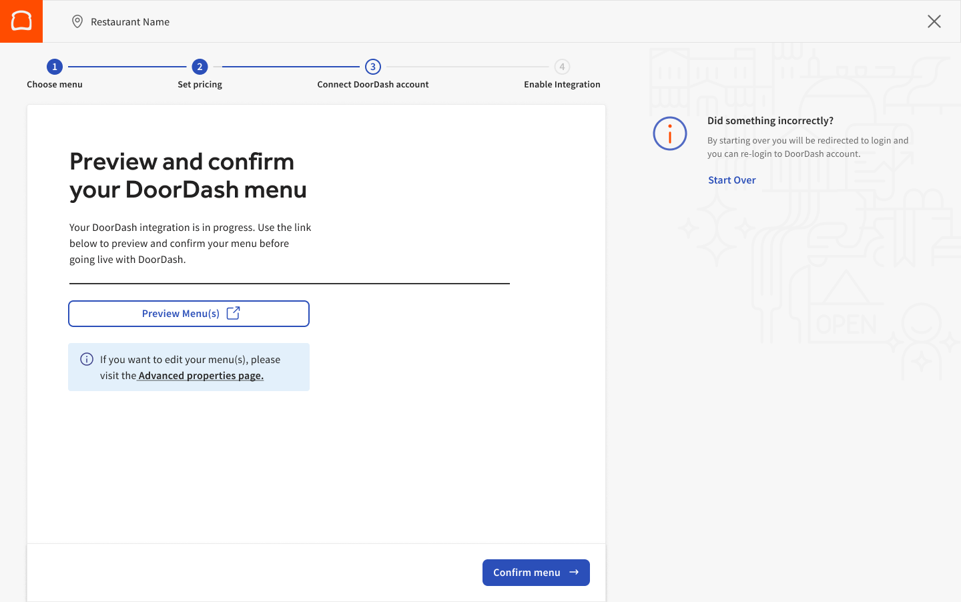Viewport: 961px width, 602px height.
Task: Go to step 2 circle in the stepper
Action: (200, 67)
